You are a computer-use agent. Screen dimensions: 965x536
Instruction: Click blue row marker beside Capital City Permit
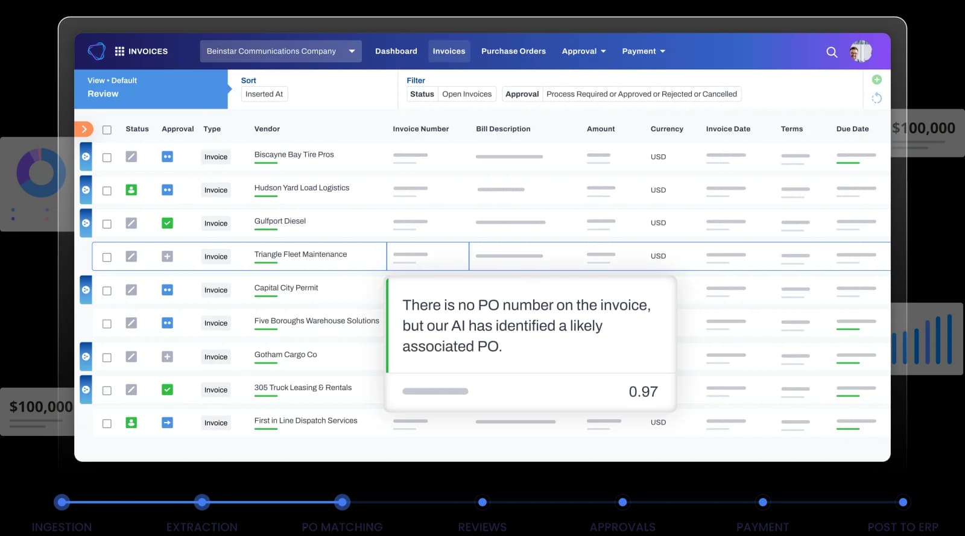point(86,289)
